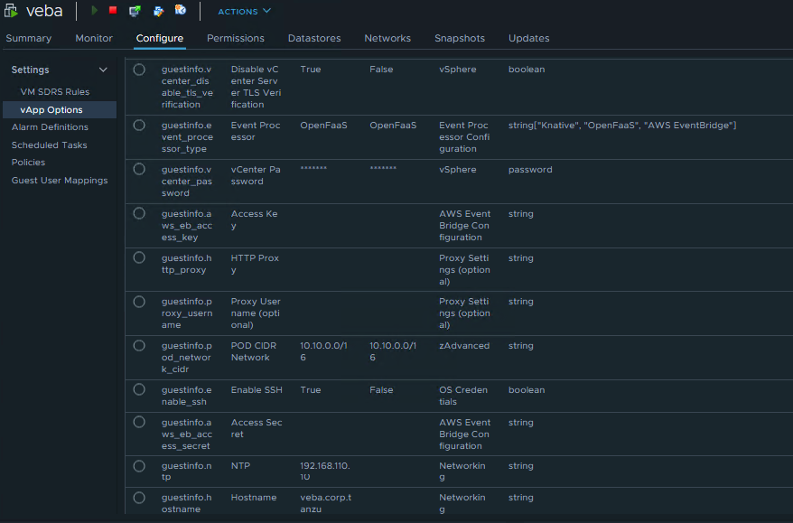Click the Access Secret label cell

257,428
